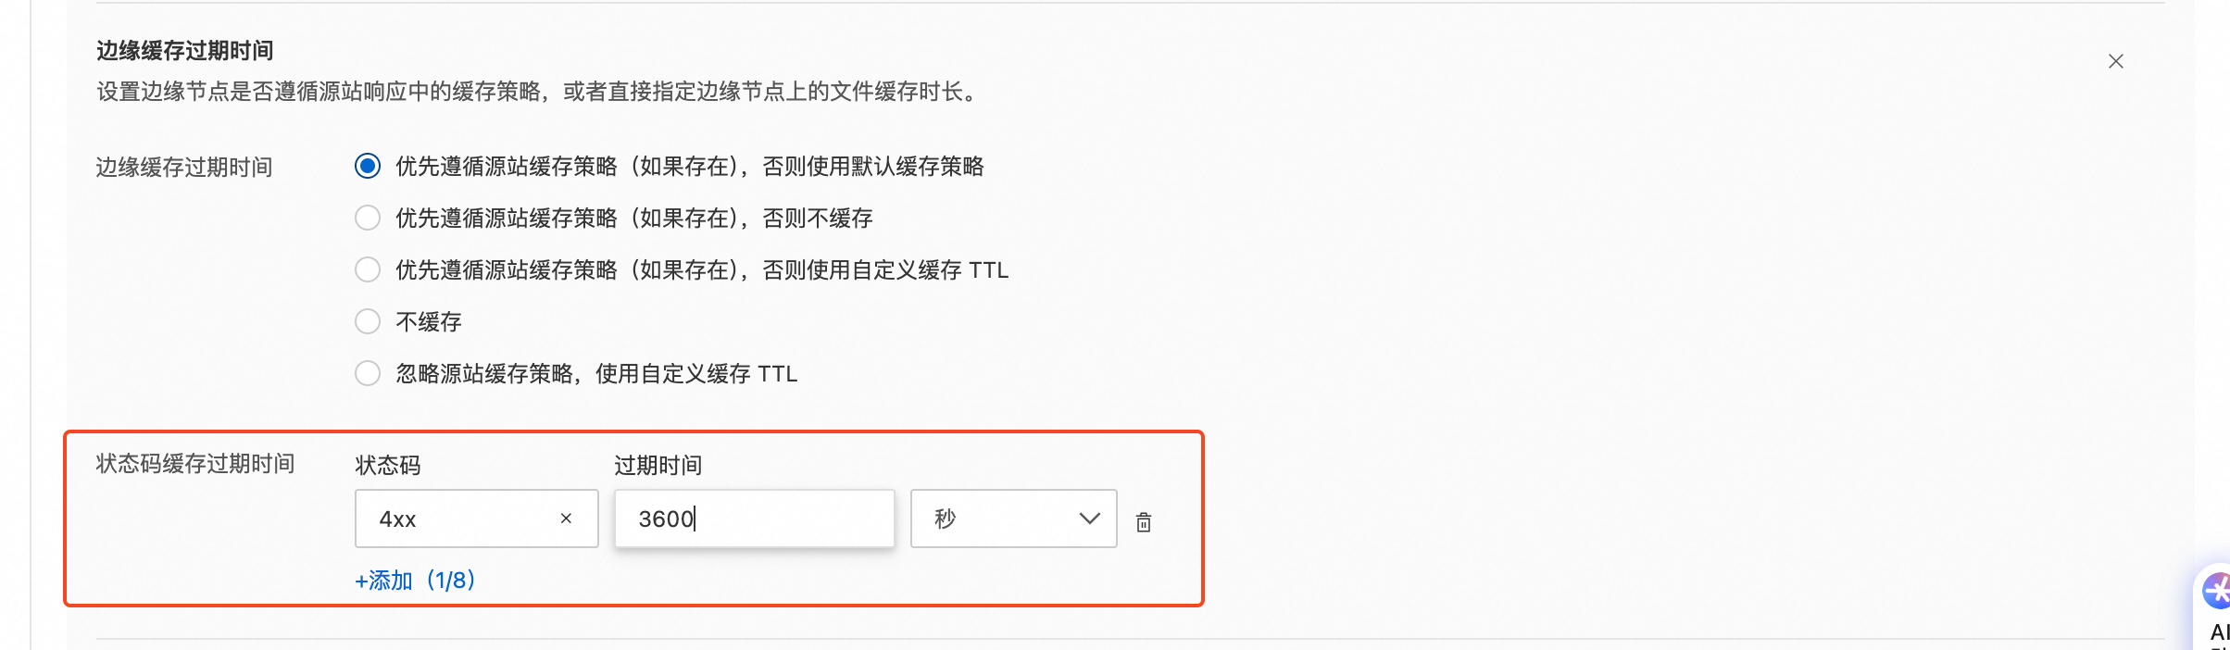The height and width of the screenshot is (650, 2230).
Task: Select 否则使用默认缓存策略 radio option
Action: (368, 167)
